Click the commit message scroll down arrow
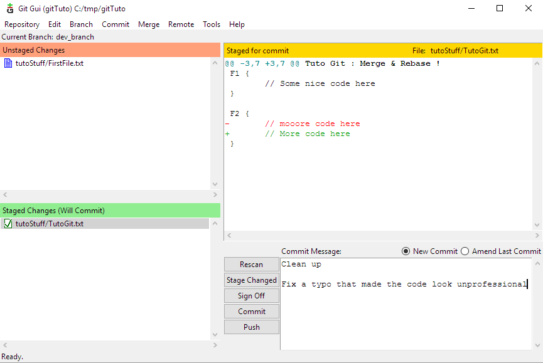Screen dimensions: 543x363 537,345
